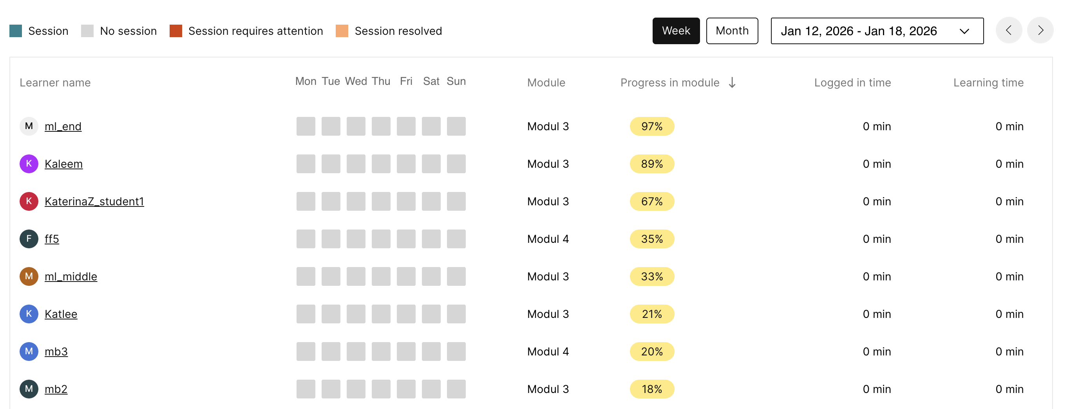Click the 97% progress badge
Viewport: 1071px width, 409px height.
[651, 126]
